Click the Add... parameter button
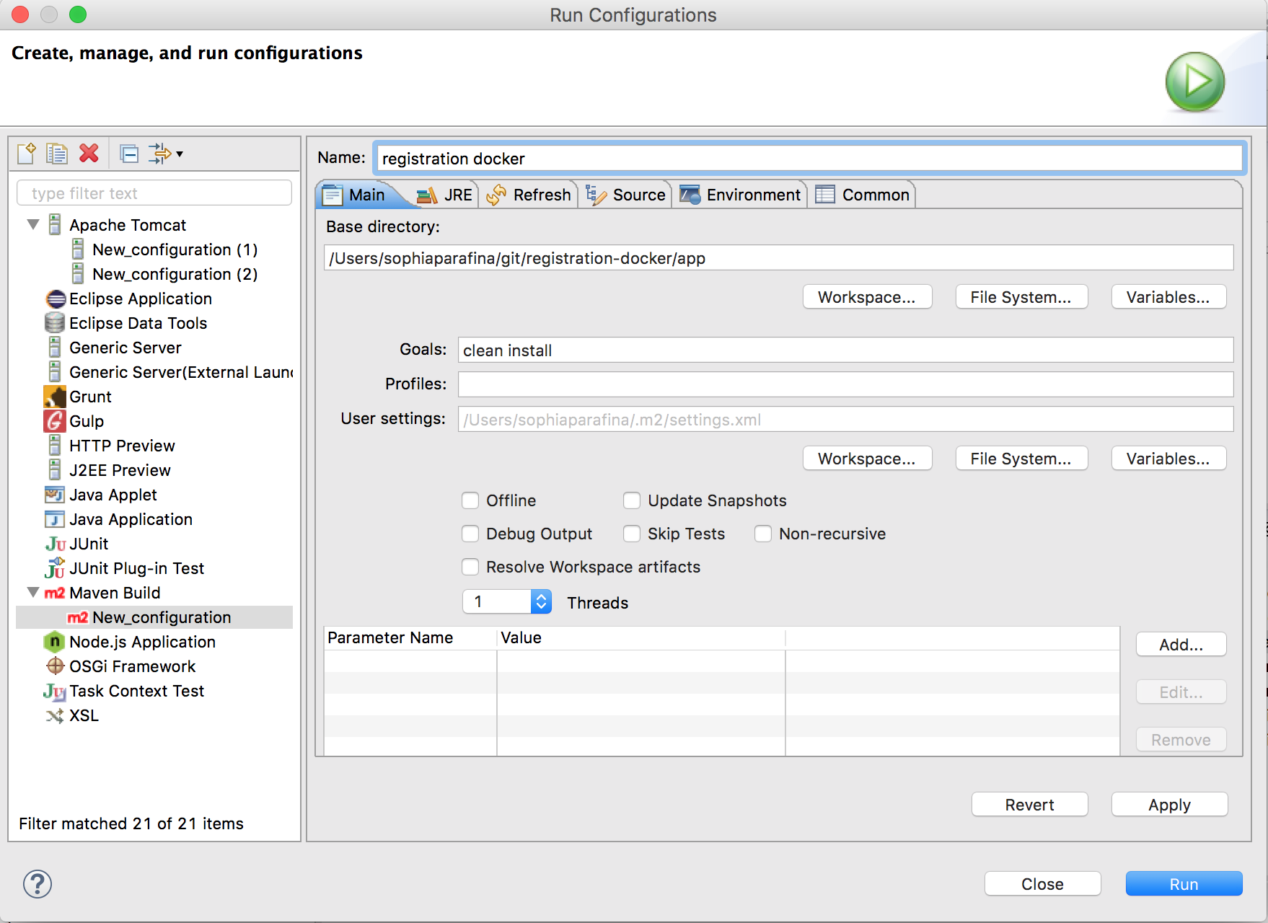 click(x=1180, y=645)
